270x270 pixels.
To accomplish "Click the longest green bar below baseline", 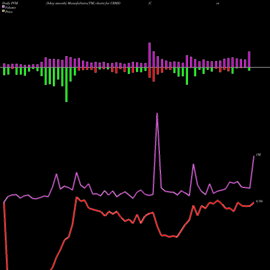I will pyautogui.click(x=66, y=85).
